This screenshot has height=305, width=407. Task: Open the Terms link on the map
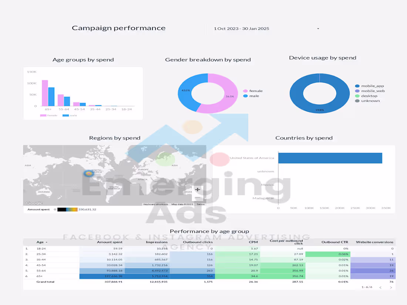(200, 204)
